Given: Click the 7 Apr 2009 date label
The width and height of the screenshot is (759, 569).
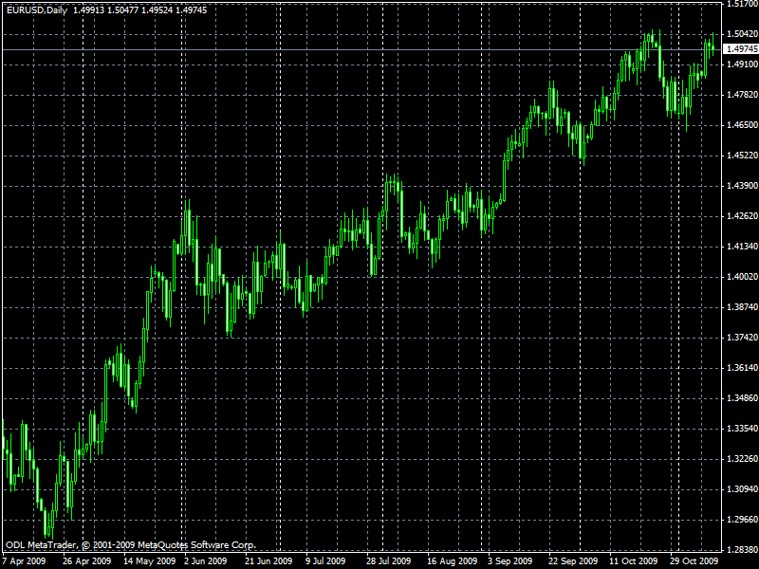Looking at the screenshot, I should [x=25, y=561].
